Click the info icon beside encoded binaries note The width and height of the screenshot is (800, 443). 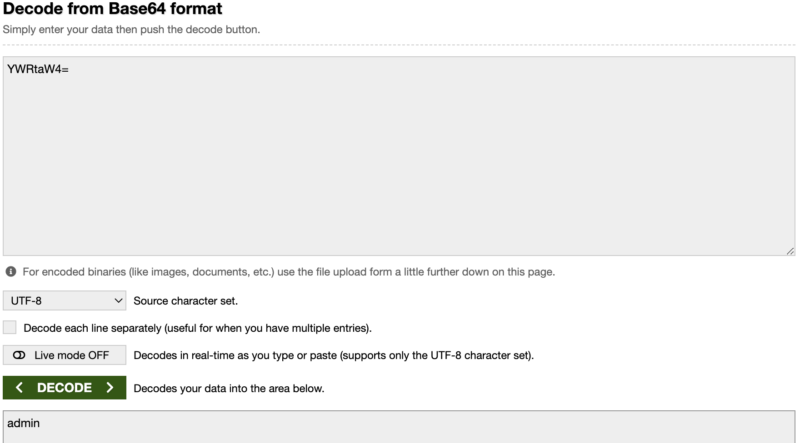tap(11, 272)
